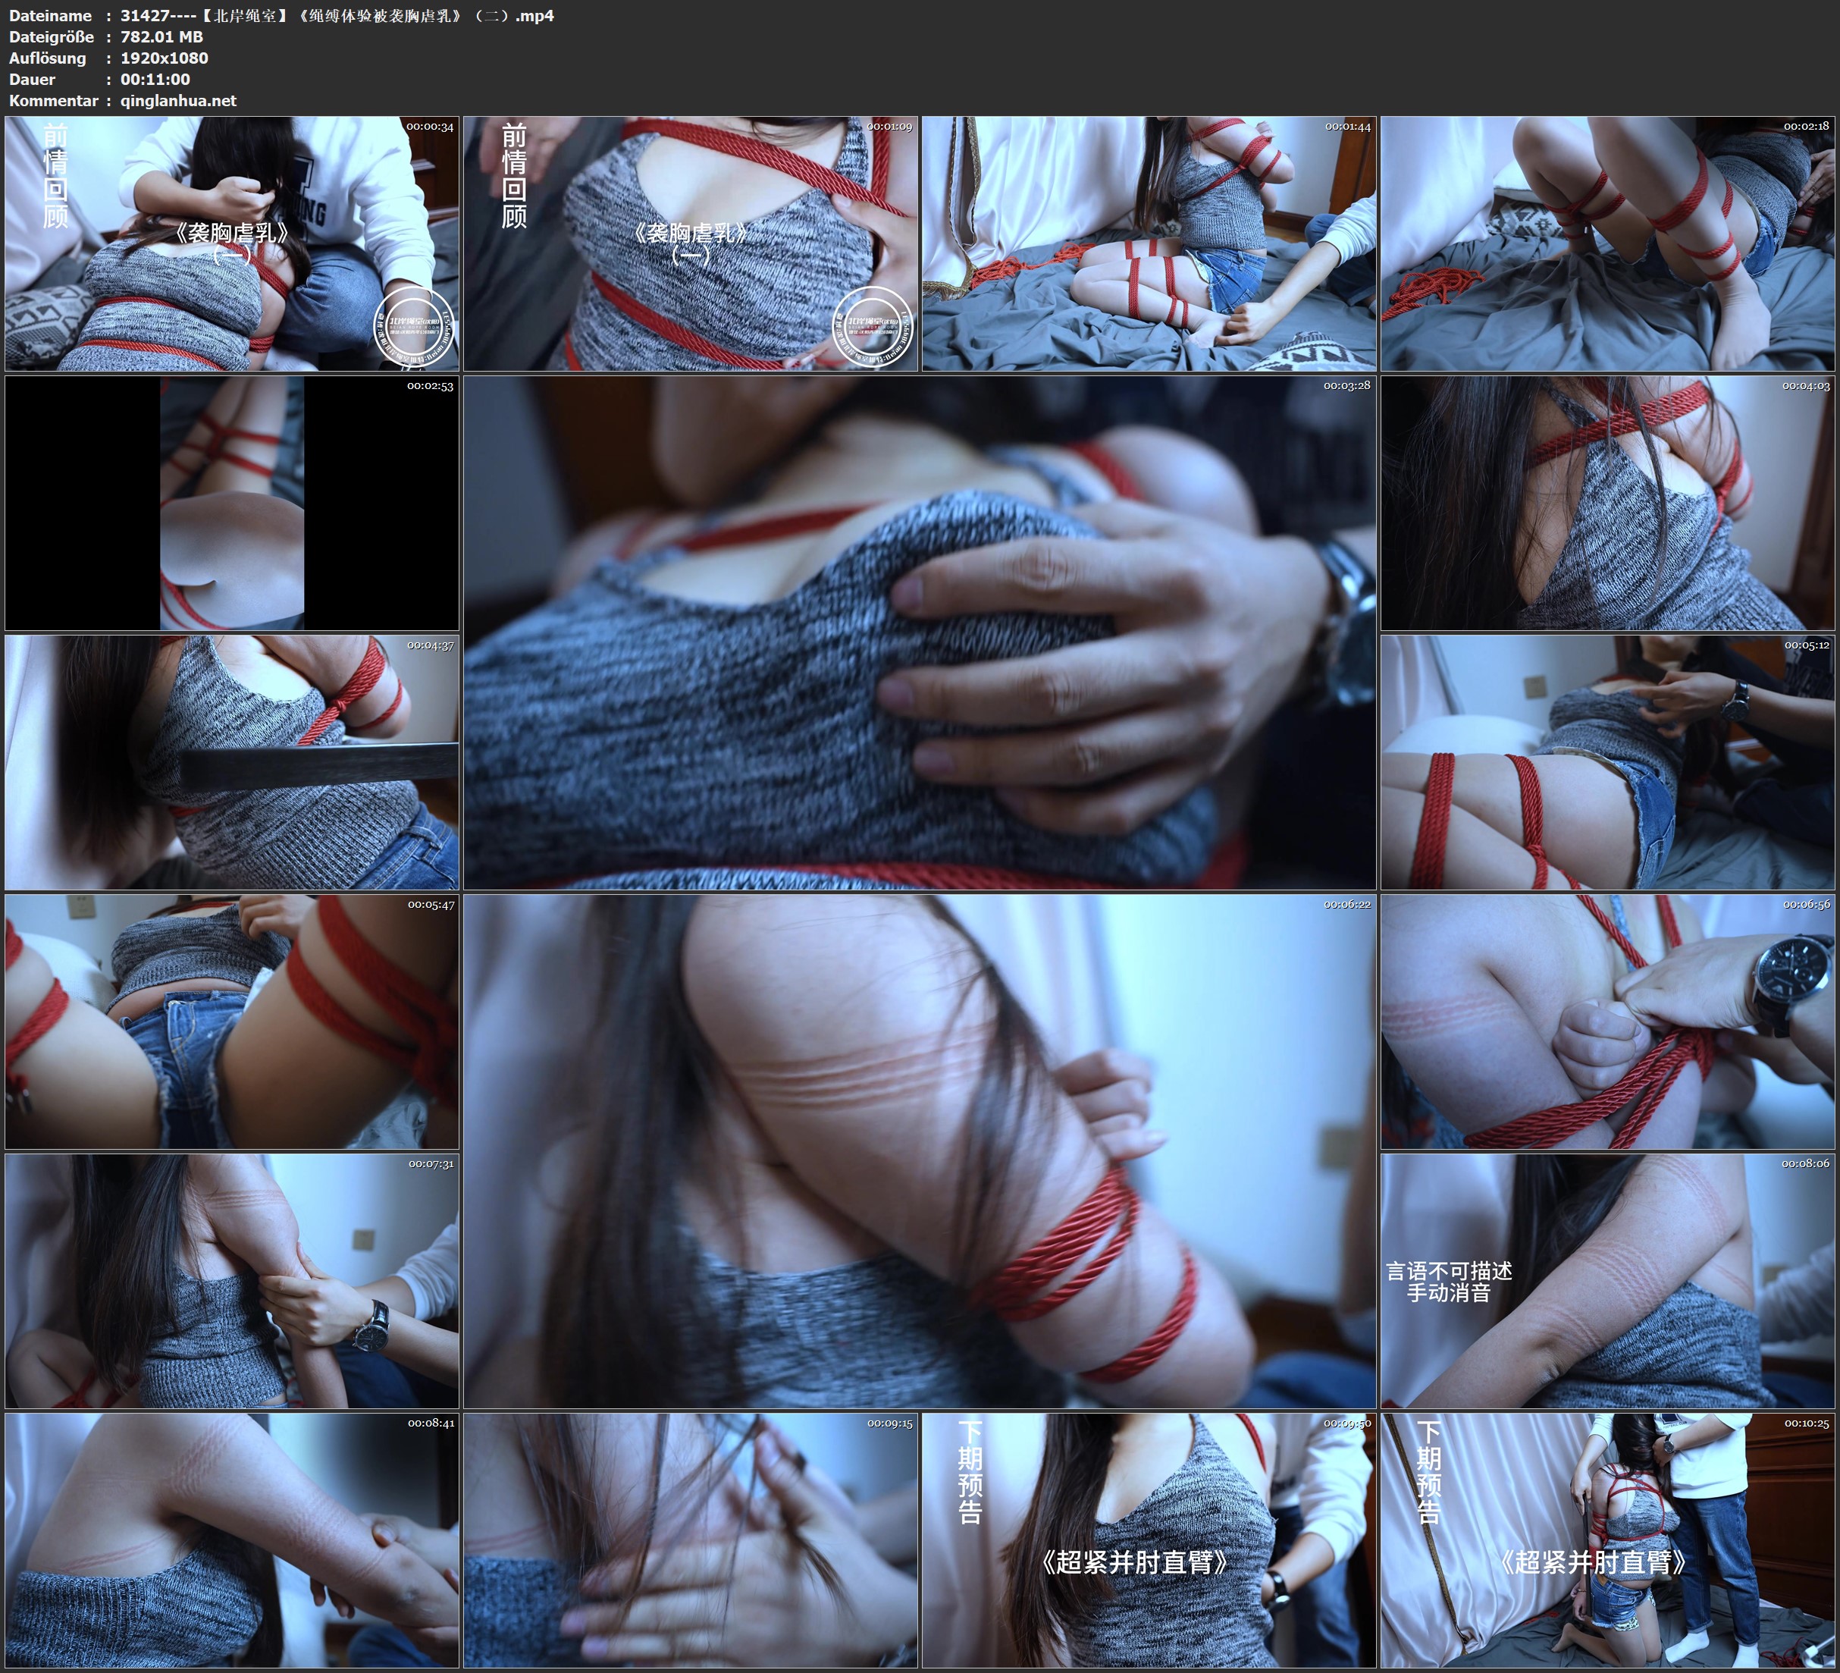Select the black-bordered frame at 00:02:53
The height and width of the screenshot is (1673, 1840).
(x=232, y=503)
